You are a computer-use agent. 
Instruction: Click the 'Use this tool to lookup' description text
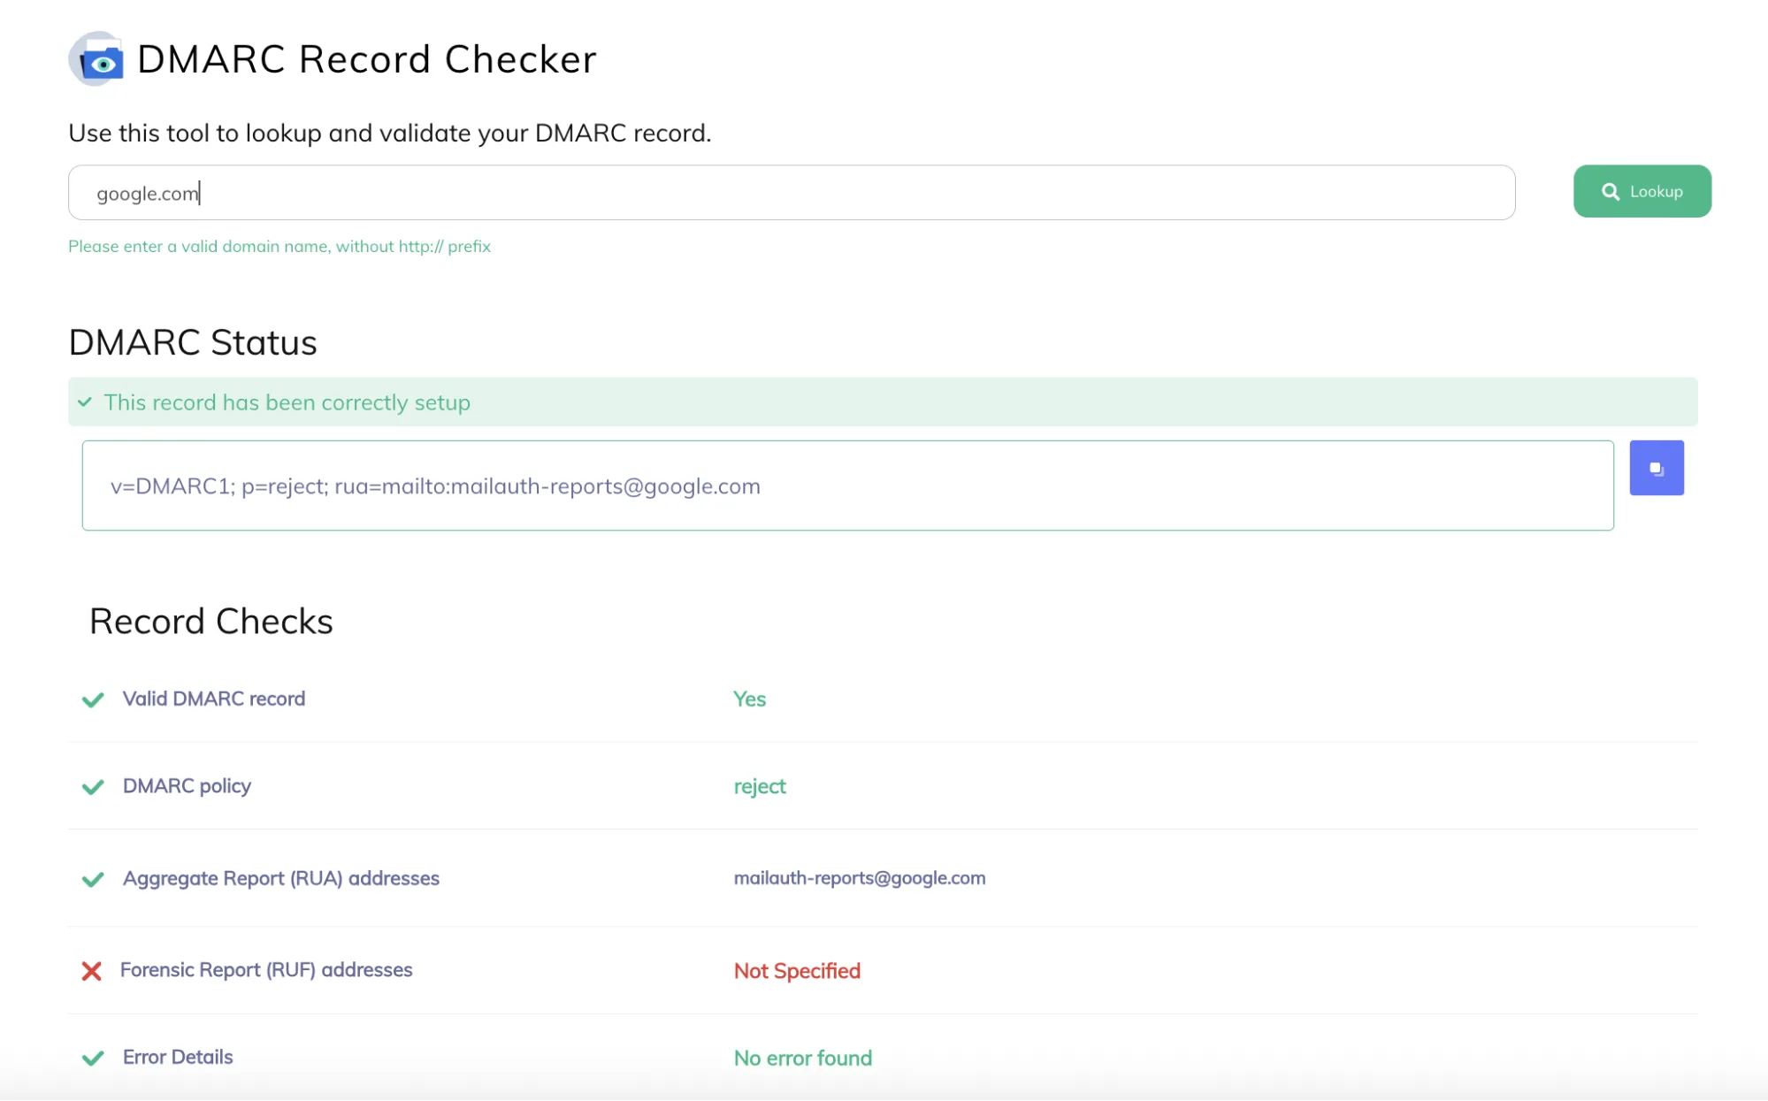pyautogui.click(x=390, y=133)
